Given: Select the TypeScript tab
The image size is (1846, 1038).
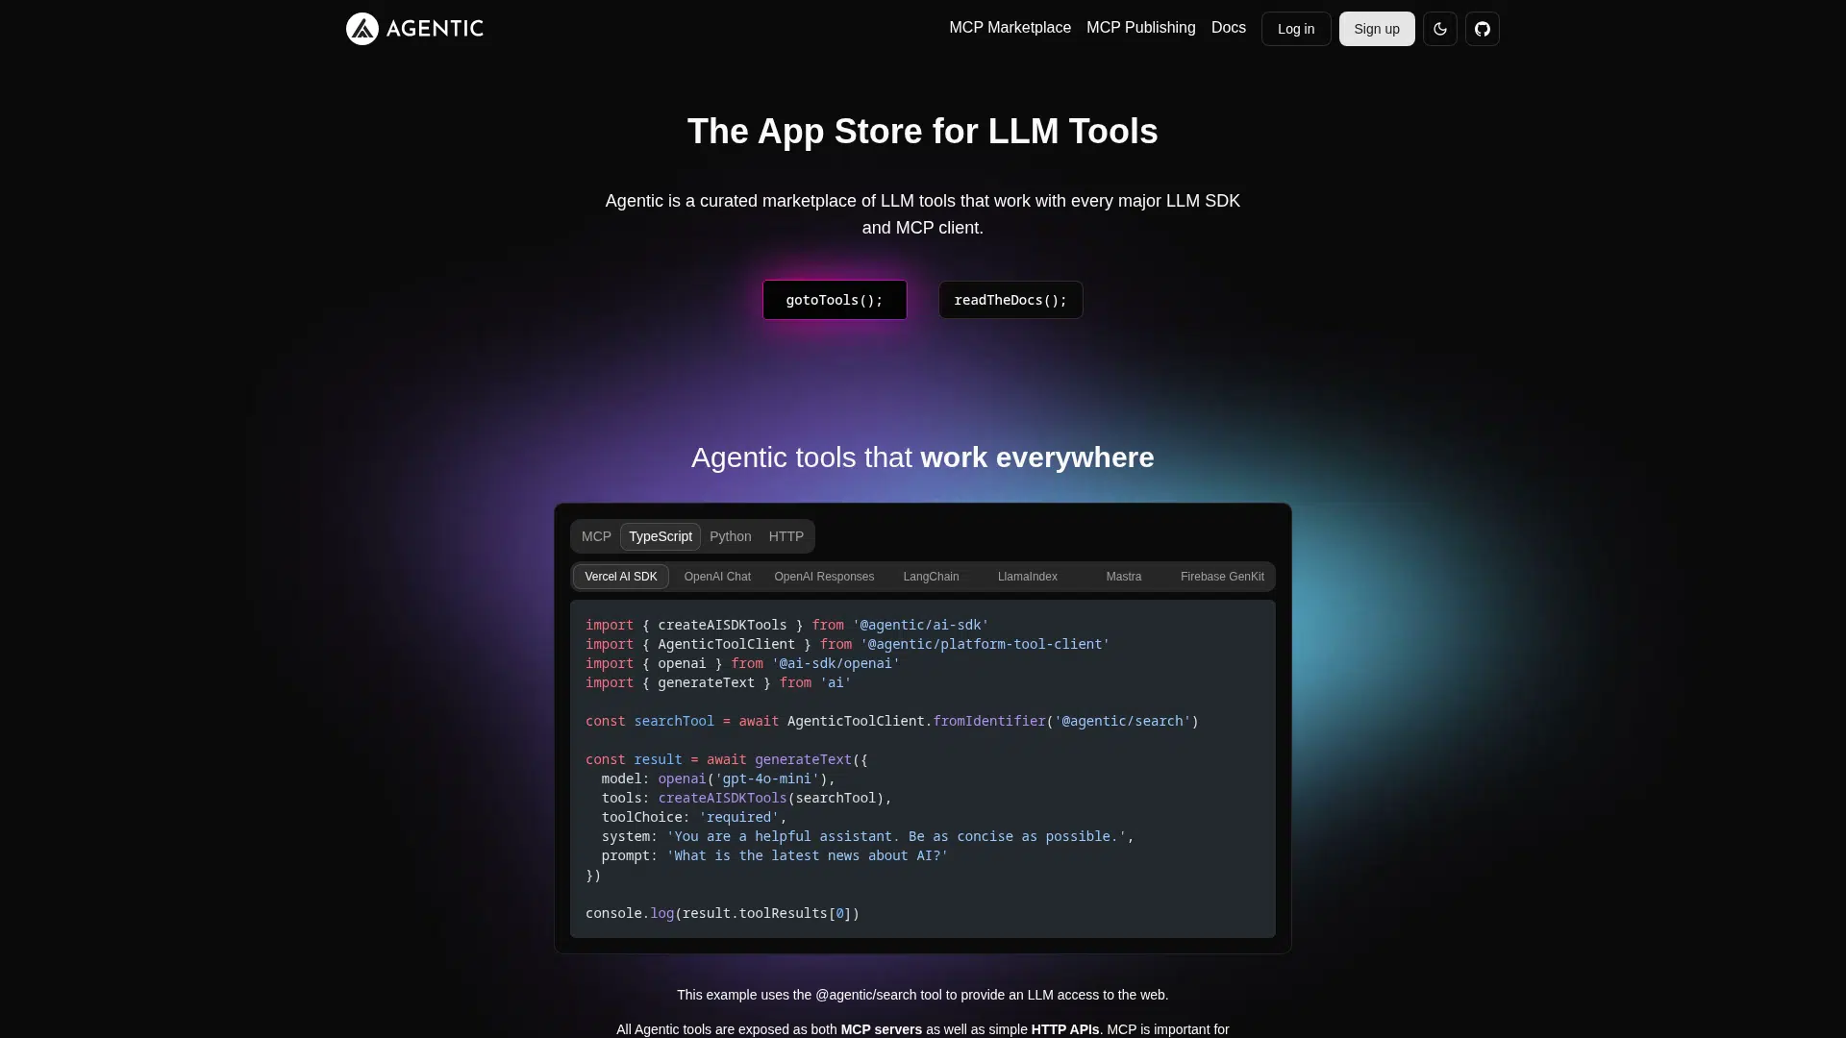Looking at the screenshot, I should [660, 536].
